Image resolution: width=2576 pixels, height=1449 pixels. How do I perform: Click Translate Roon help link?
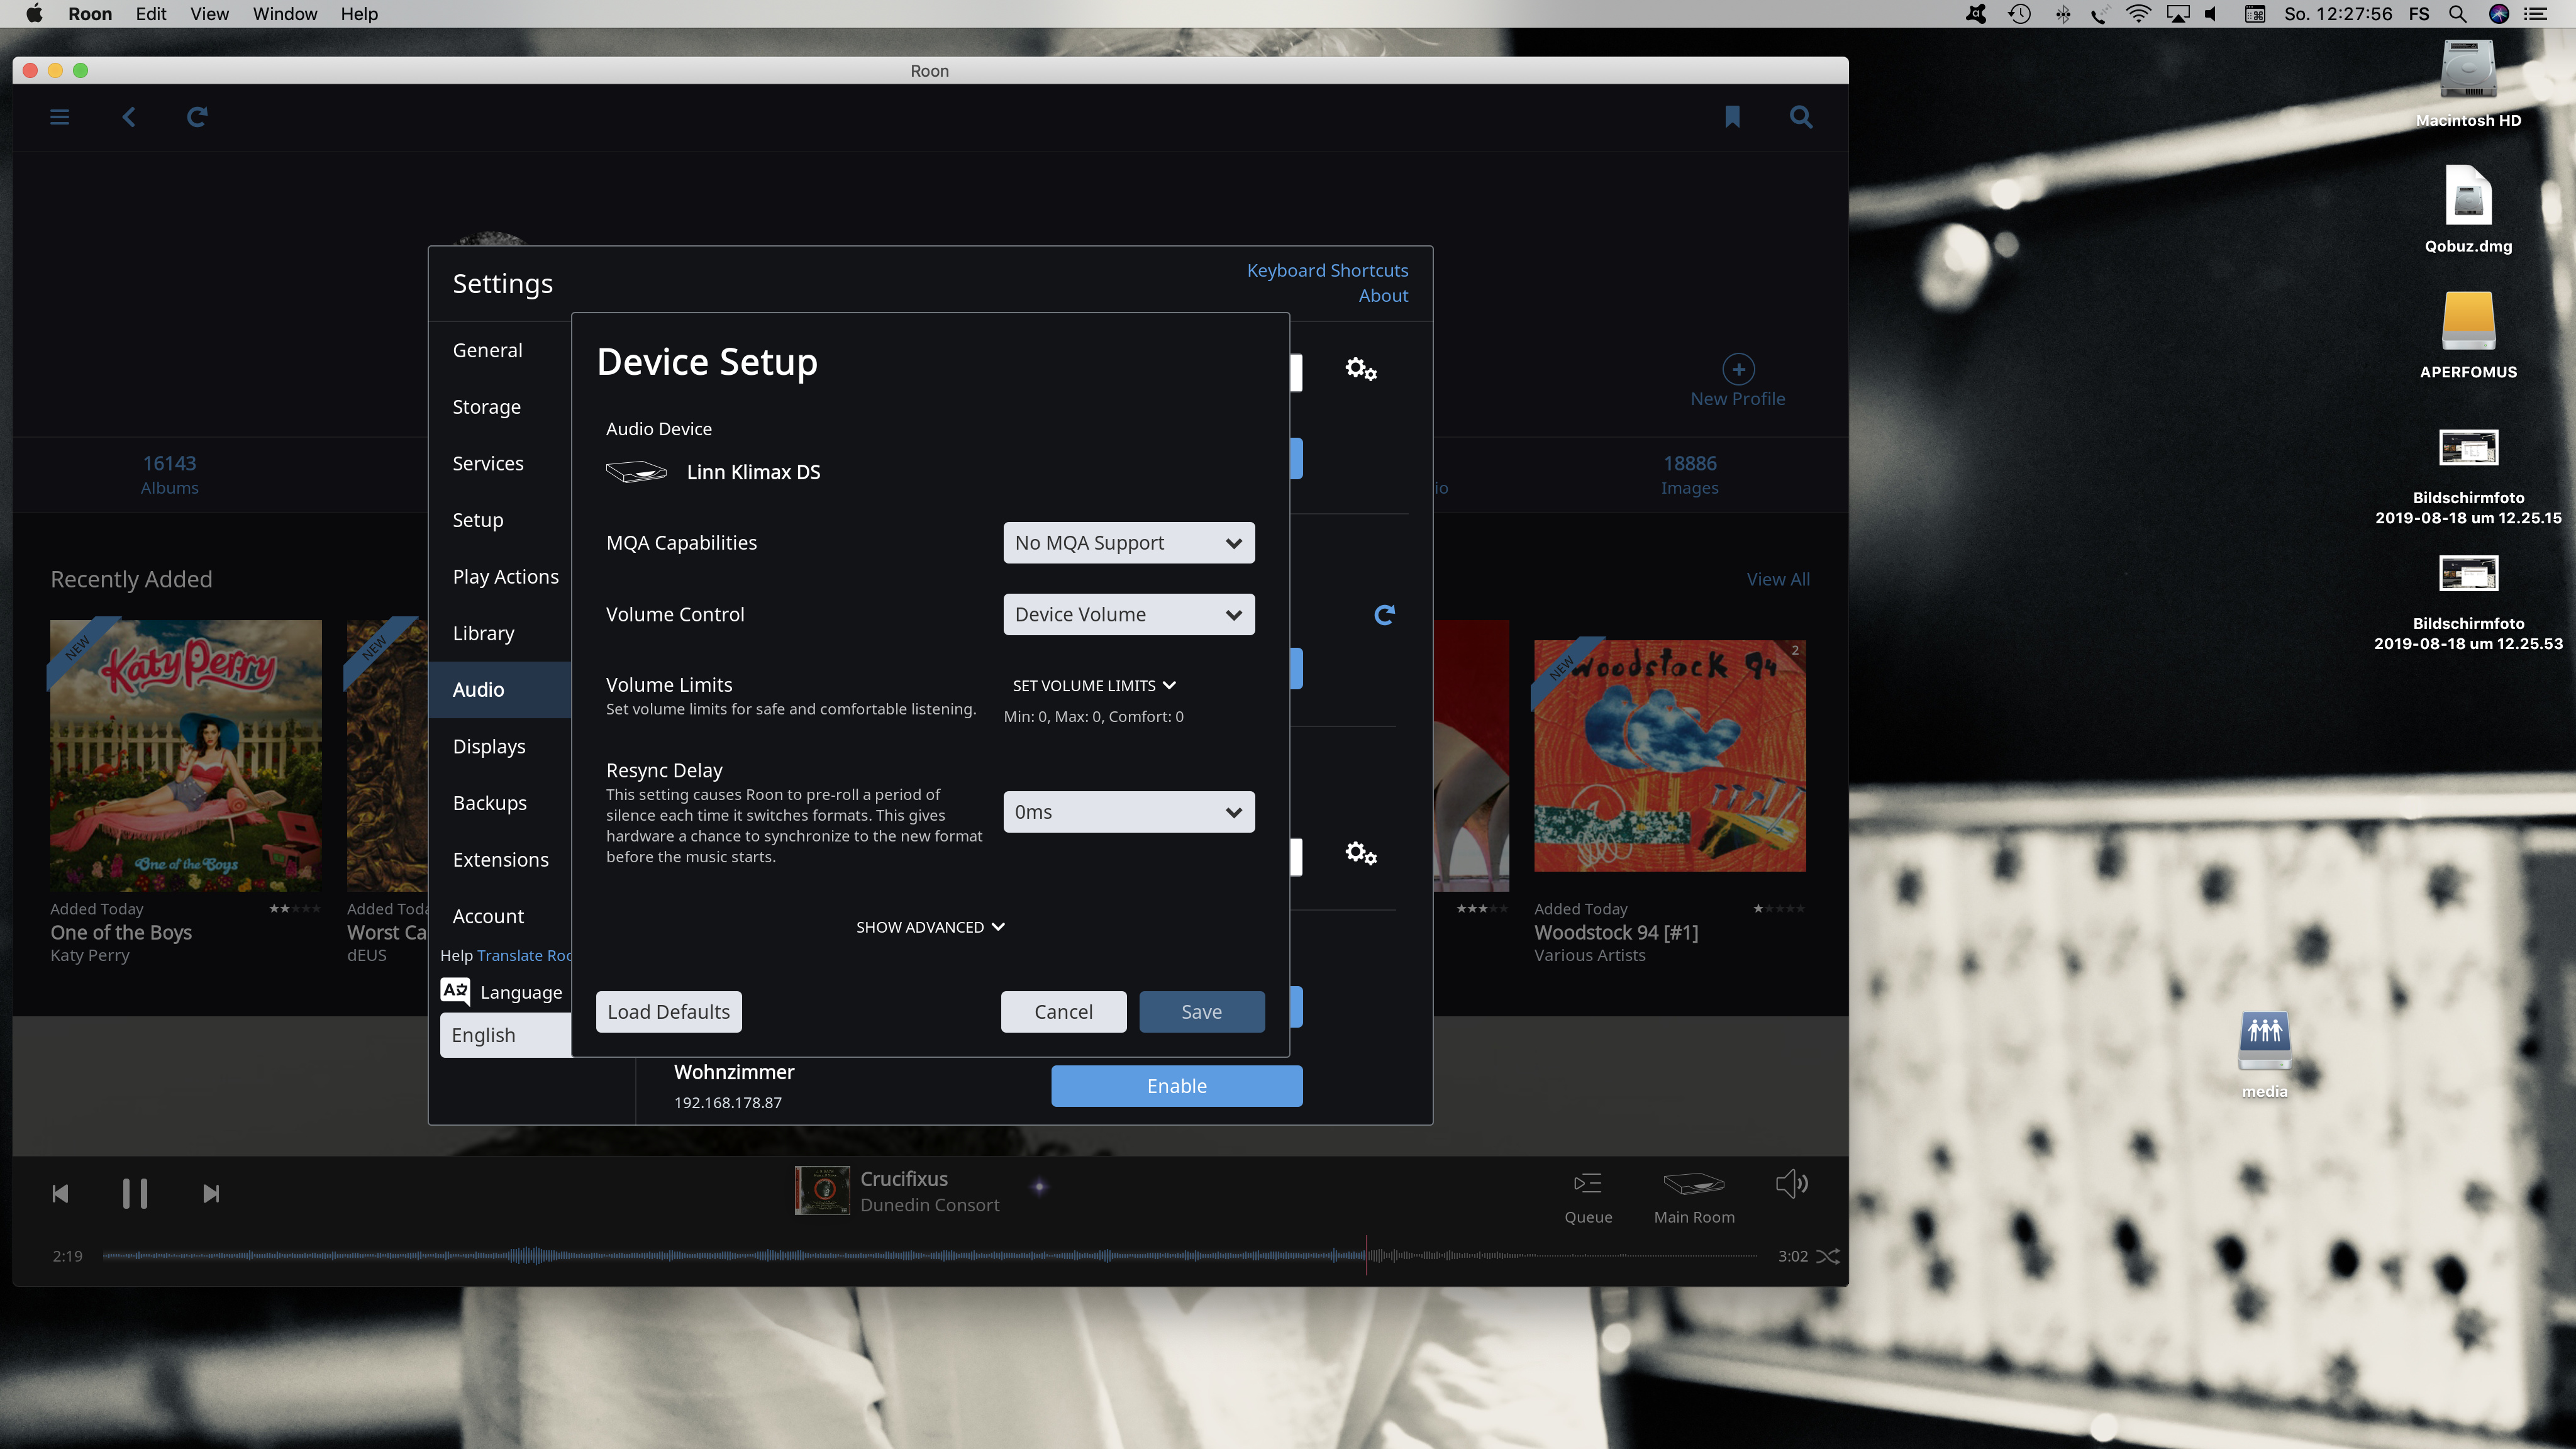(524, 955)
